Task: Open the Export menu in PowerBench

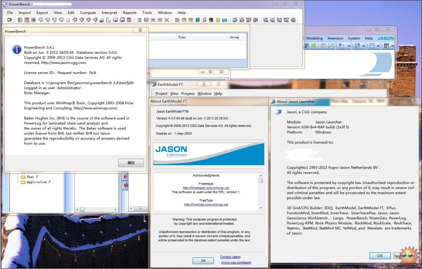Action: [42, 13]
